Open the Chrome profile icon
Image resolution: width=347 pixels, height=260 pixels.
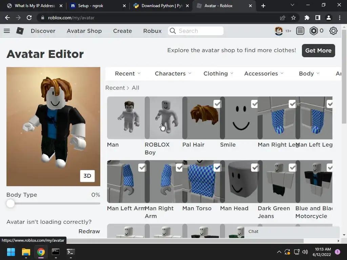tap(329, 18)
